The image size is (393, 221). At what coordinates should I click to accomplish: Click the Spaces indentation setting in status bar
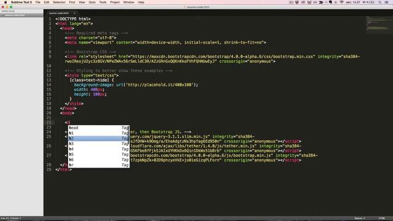(x=360, y=219)
